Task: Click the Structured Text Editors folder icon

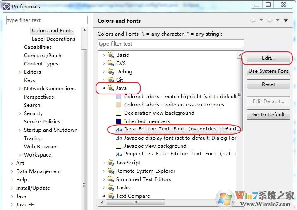Action: [x=111, y=179]
